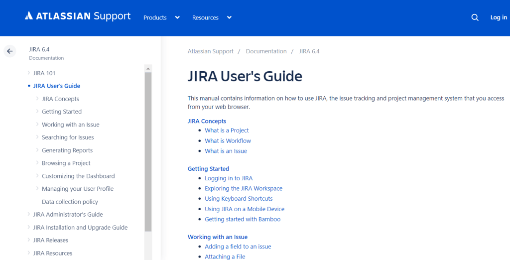Screen dimensions: 510x260
Task: Open Adding a field to an issue link
Action: [238, 247]
